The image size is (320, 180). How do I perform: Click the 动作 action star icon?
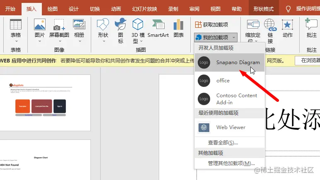coord(287,25)
